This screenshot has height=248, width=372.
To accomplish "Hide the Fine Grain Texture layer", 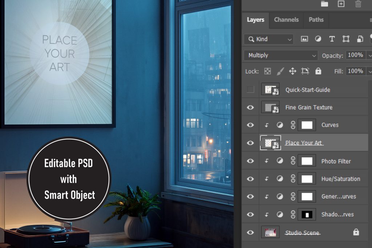I will coord(250,107).
